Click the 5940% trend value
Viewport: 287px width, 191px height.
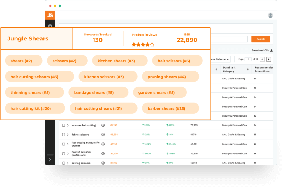click(x=171, y=144)
